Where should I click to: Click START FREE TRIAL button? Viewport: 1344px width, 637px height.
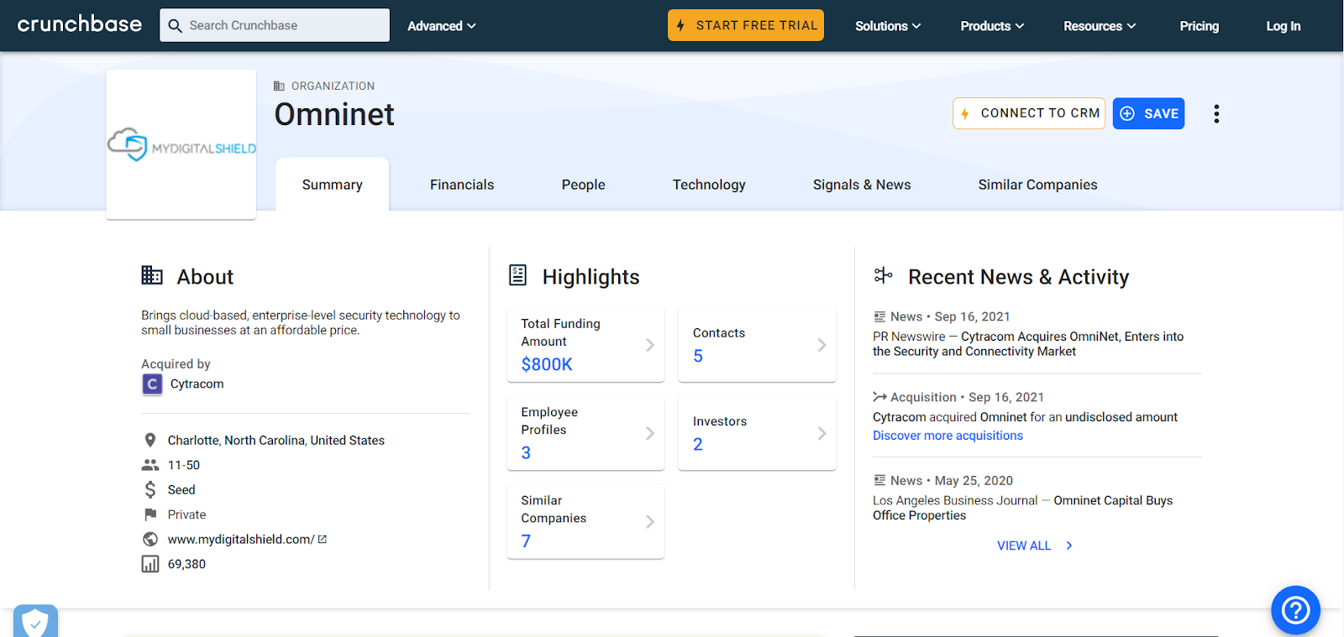point(746,25)
